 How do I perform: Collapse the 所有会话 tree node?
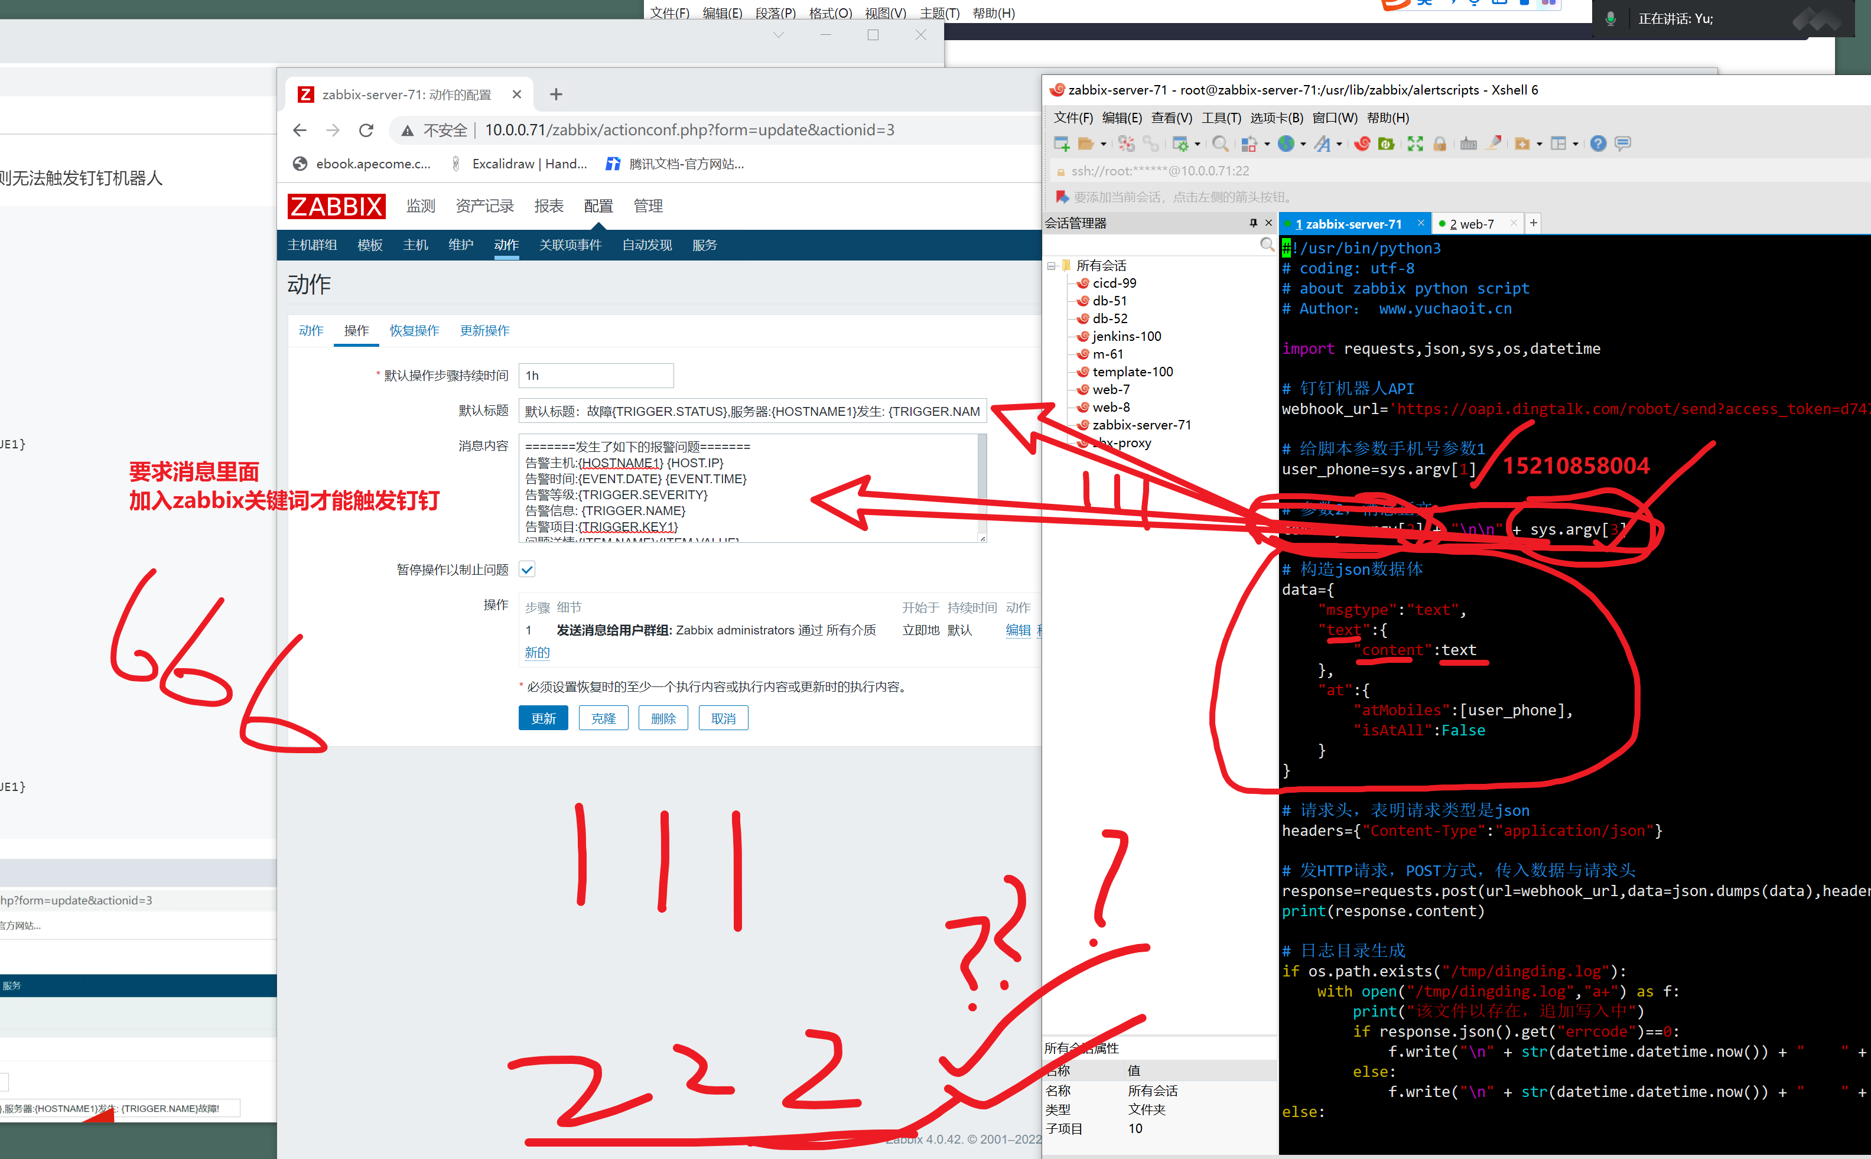tap(1052, 266)
